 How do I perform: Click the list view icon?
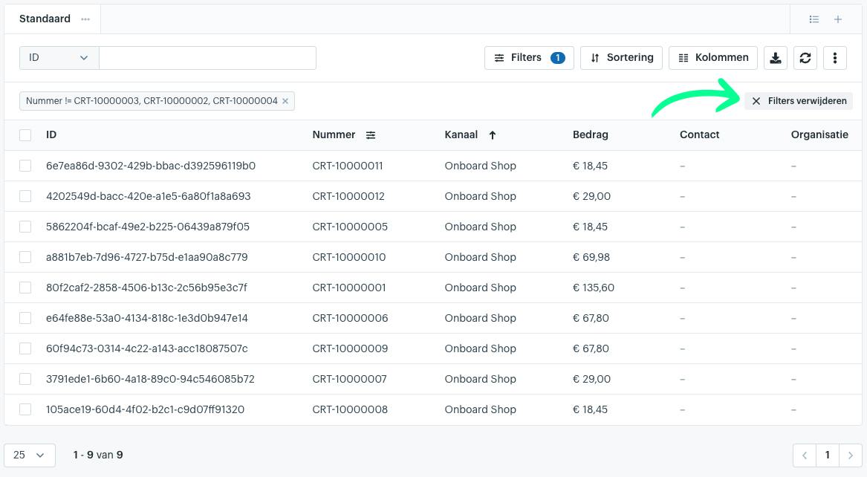[814, 19]
